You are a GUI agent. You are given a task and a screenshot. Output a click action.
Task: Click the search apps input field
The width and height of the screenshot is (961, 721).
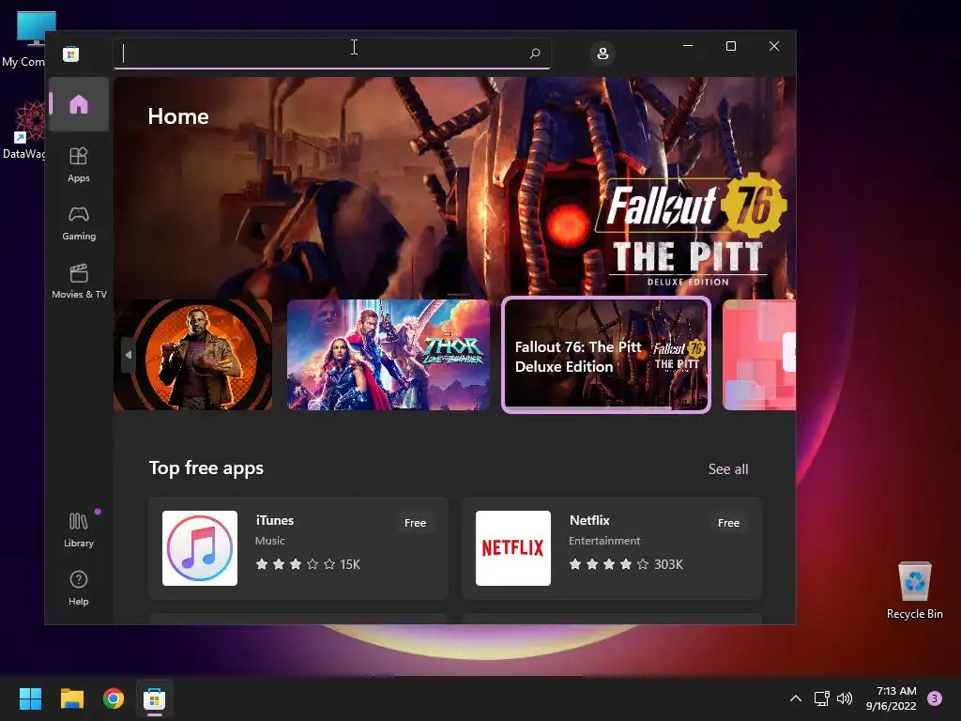(x=332, y=54)
